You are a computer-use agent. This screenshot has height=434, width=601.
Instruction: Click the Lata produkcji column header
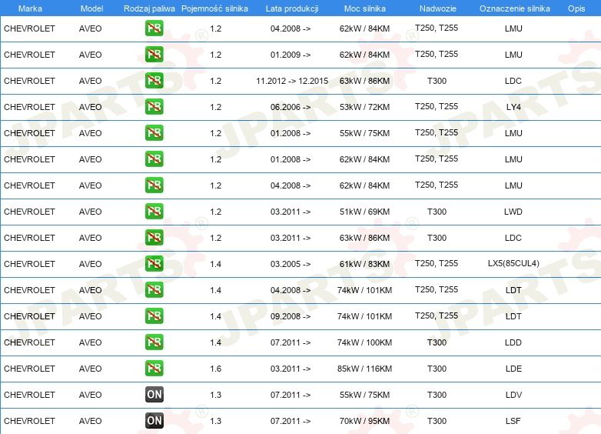291,8
